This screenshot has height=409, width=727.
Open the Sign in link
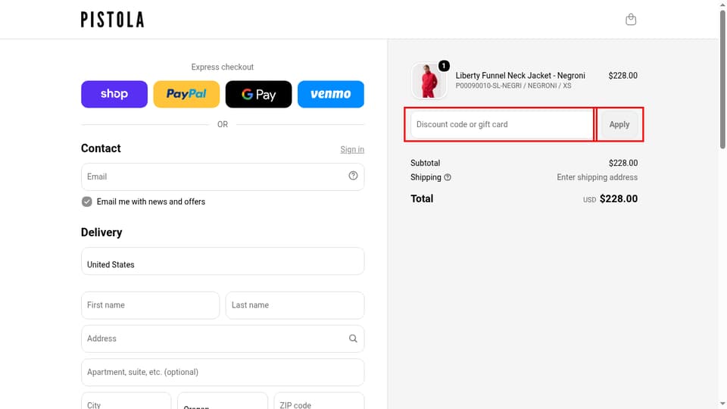(352, 149)
